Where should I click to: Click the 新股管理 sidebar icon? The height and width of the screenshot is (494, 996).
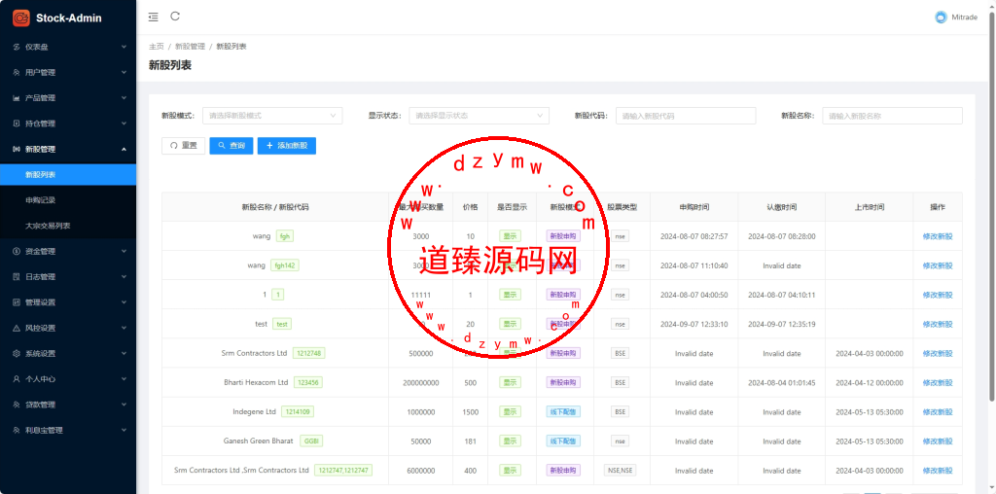click(x=17, y=149)
